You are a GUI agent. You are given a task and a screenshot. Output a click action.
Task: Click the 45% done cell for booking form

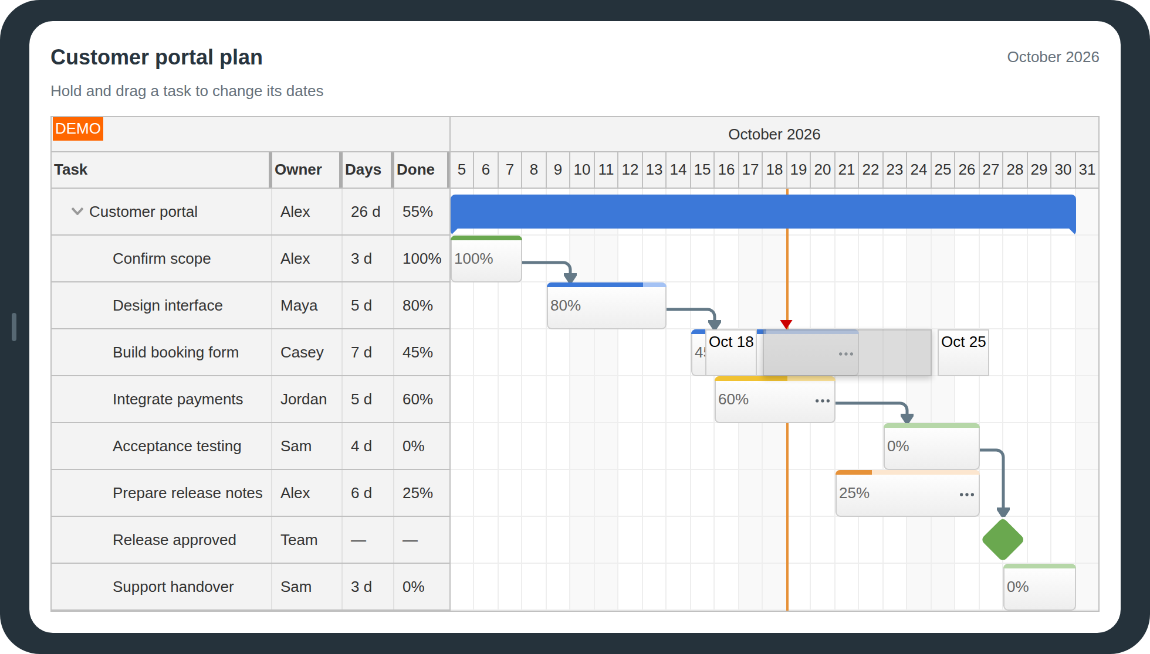pyautogui.click(x=421, y=352)
